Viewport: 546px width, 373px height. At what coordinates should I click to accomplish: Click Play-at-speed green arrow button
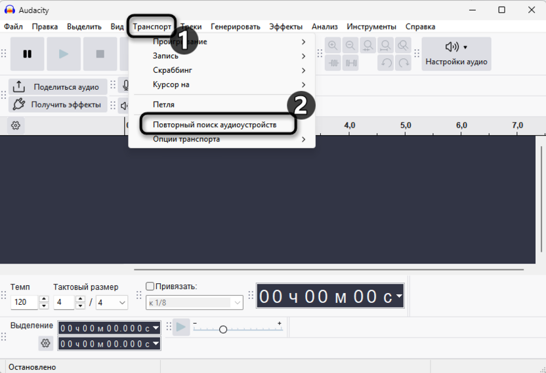tap(181, 327)
